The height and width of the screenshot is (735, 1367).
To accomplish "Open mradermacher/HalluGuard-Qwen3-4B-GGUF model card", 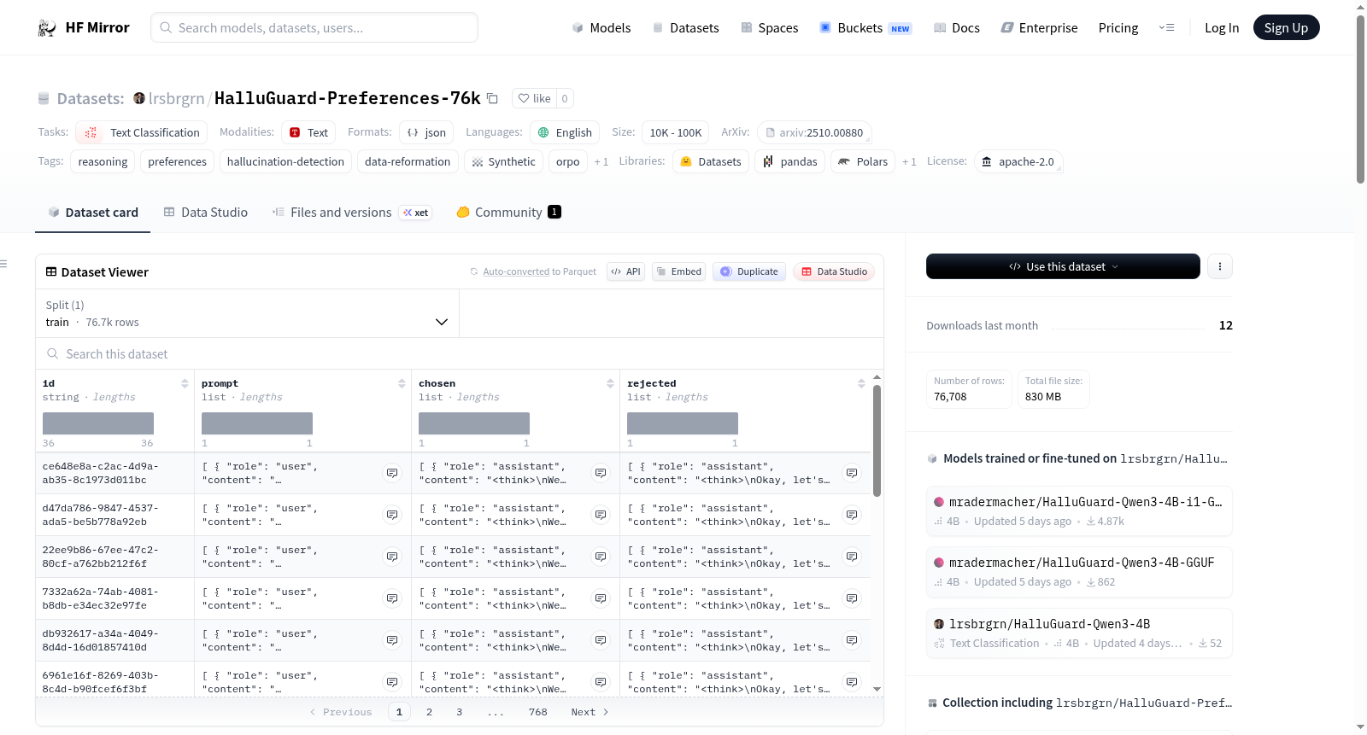I will [x=1079, y=571].
